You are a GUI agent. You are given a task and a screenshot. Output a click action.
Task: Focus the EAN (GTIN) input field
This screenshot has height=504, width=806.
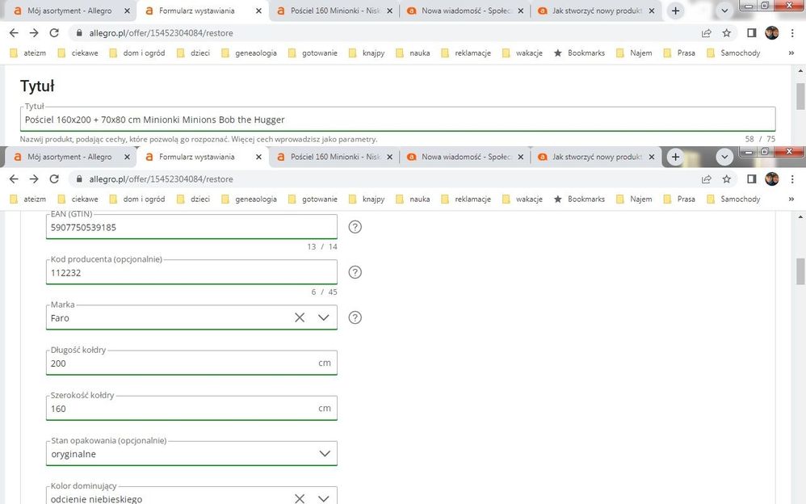pos(191,227)
